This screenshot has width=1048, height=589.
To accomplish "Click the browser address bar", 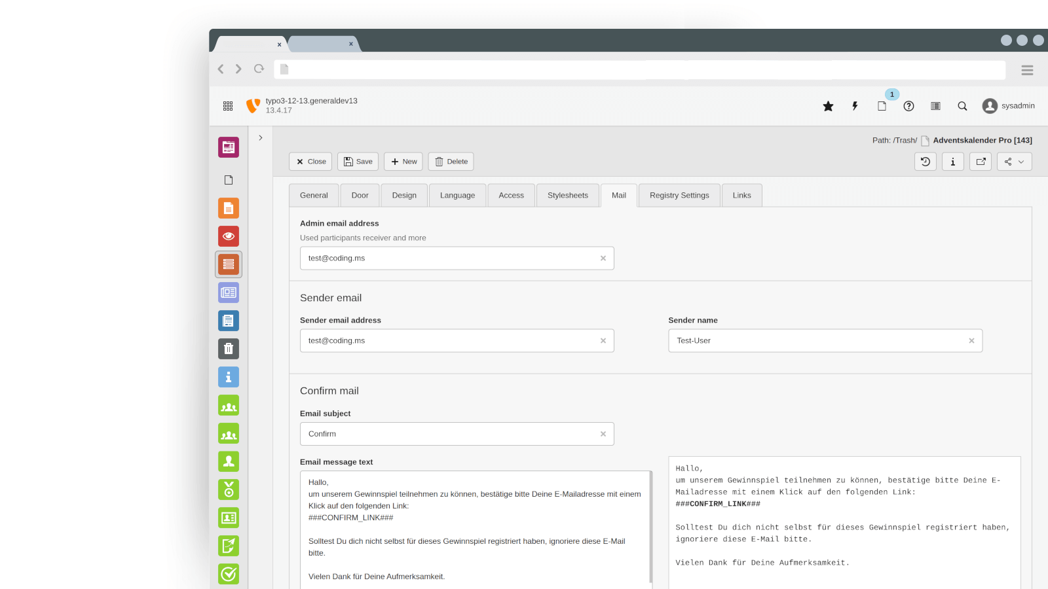I will point(640,70).
